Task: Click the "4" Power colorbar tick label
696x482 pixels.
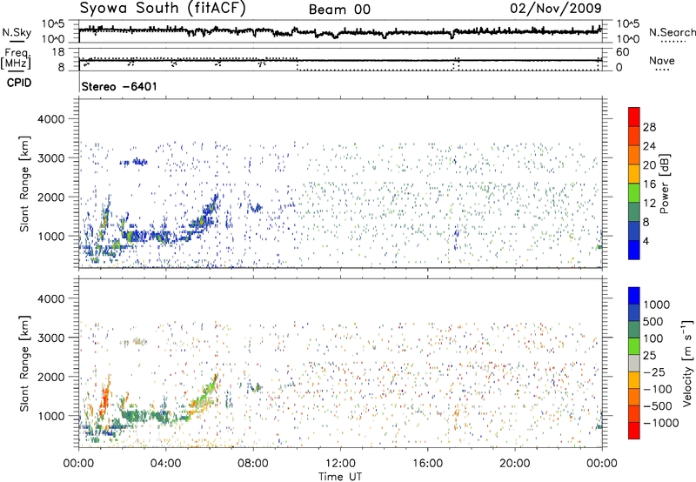Action: (646, 241)
